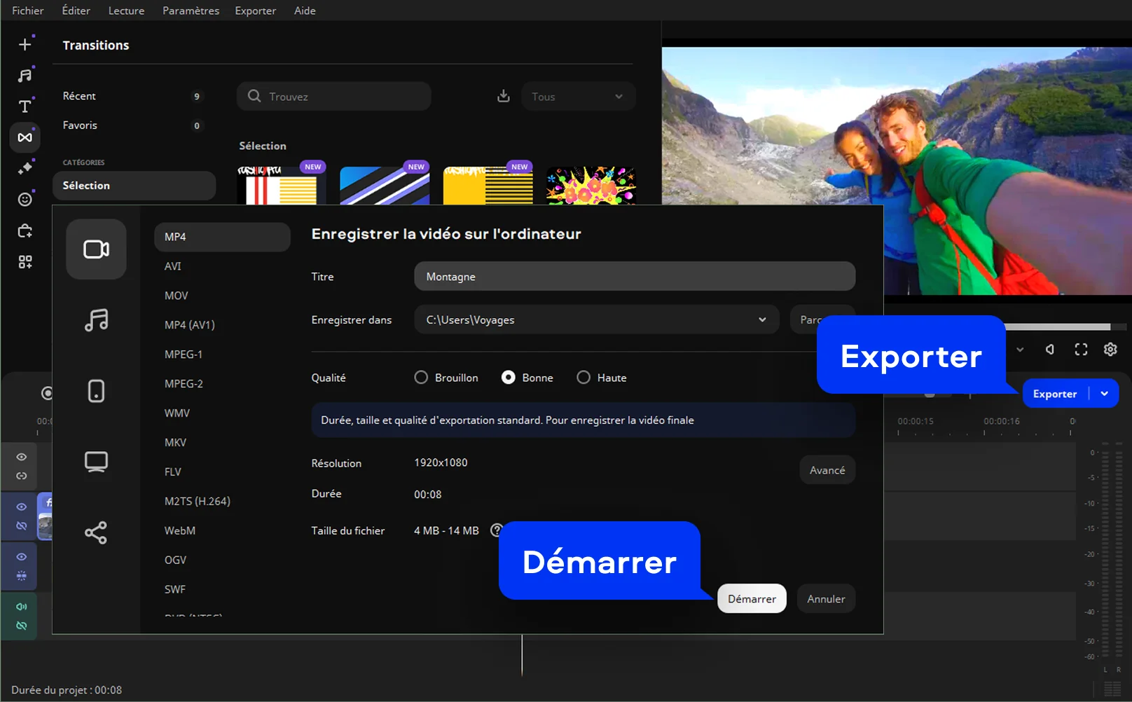
Task: Expand the Exporter button arrow menu
Action: [1105, 394]
